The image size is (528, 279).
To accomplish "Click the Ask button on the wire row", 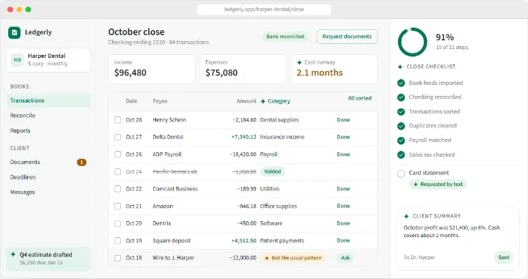I will pos(345,258).
